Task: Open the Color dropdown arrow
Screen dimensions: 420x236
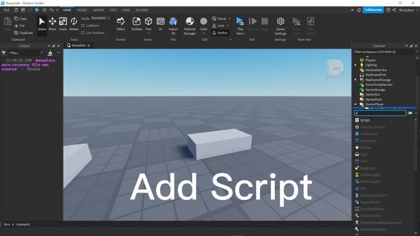Action: click(203, 33)
